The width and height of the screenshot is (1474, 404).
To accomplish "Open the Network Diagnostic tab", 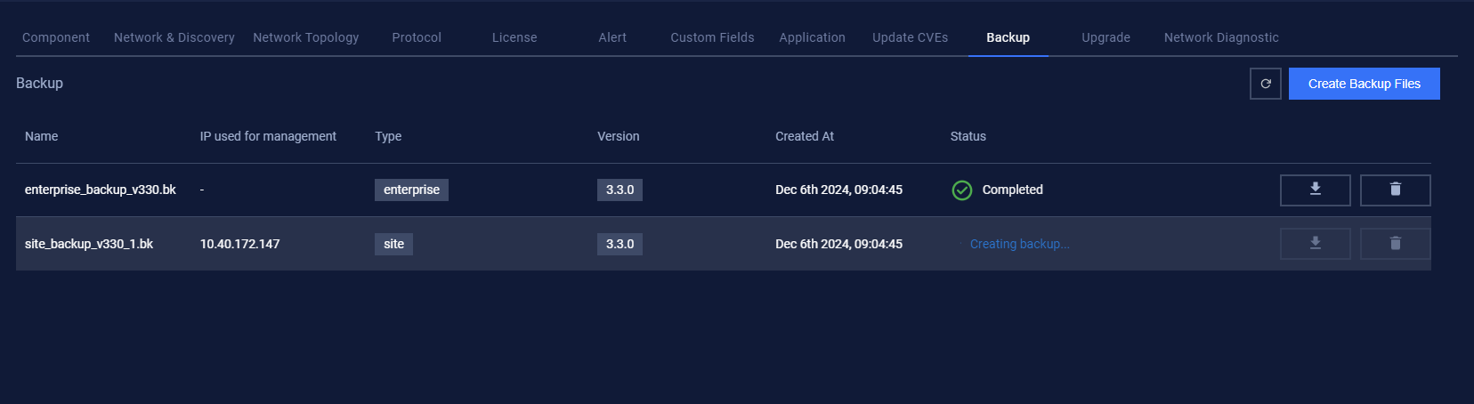I will pos(1221,37).
